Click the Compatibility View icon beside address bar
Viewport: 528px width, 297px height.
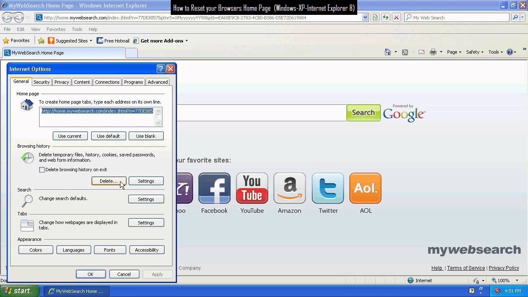[375, 17]
